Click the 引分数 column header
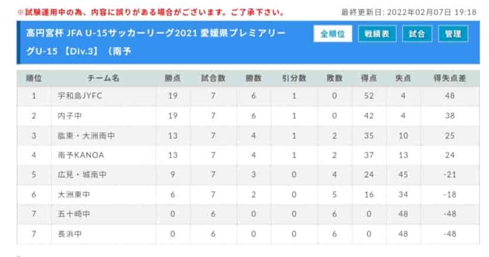The height and width of the screenshot is (257, 489). point(294,78)
